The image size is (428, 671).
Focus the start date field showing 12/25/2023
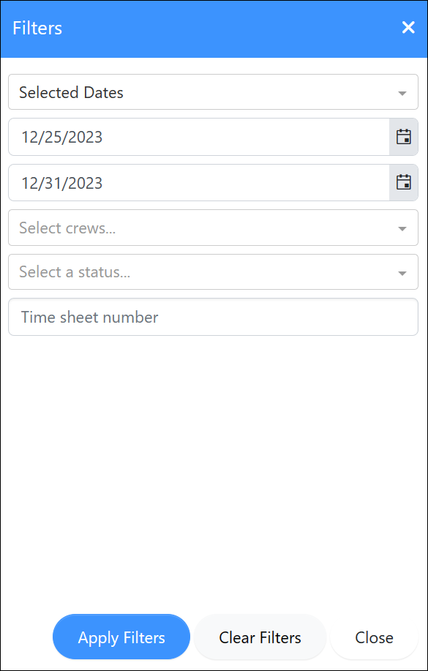pyautogui.click(x=198, y=137)
